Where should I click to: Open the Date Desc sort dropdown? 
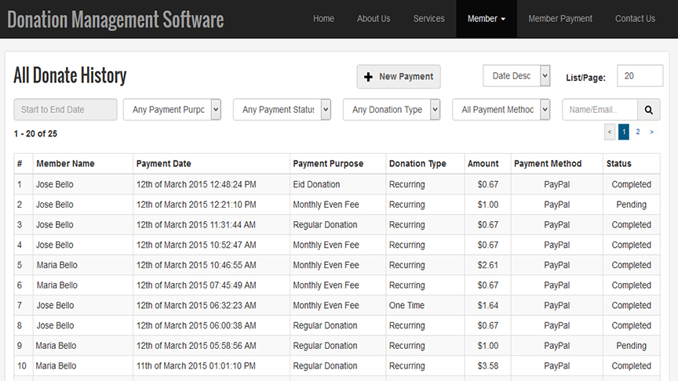[516, 76]
